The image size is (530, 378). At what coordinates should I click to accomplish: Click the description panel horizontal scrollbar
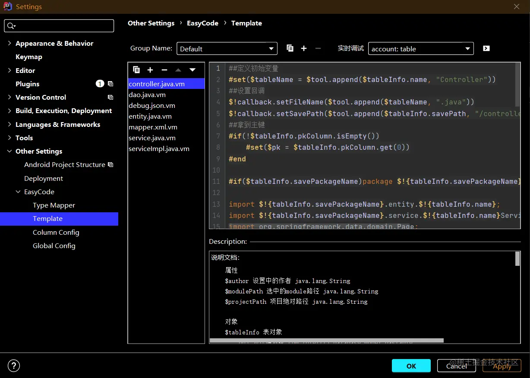pyautogui.click(x=327, y=340)
